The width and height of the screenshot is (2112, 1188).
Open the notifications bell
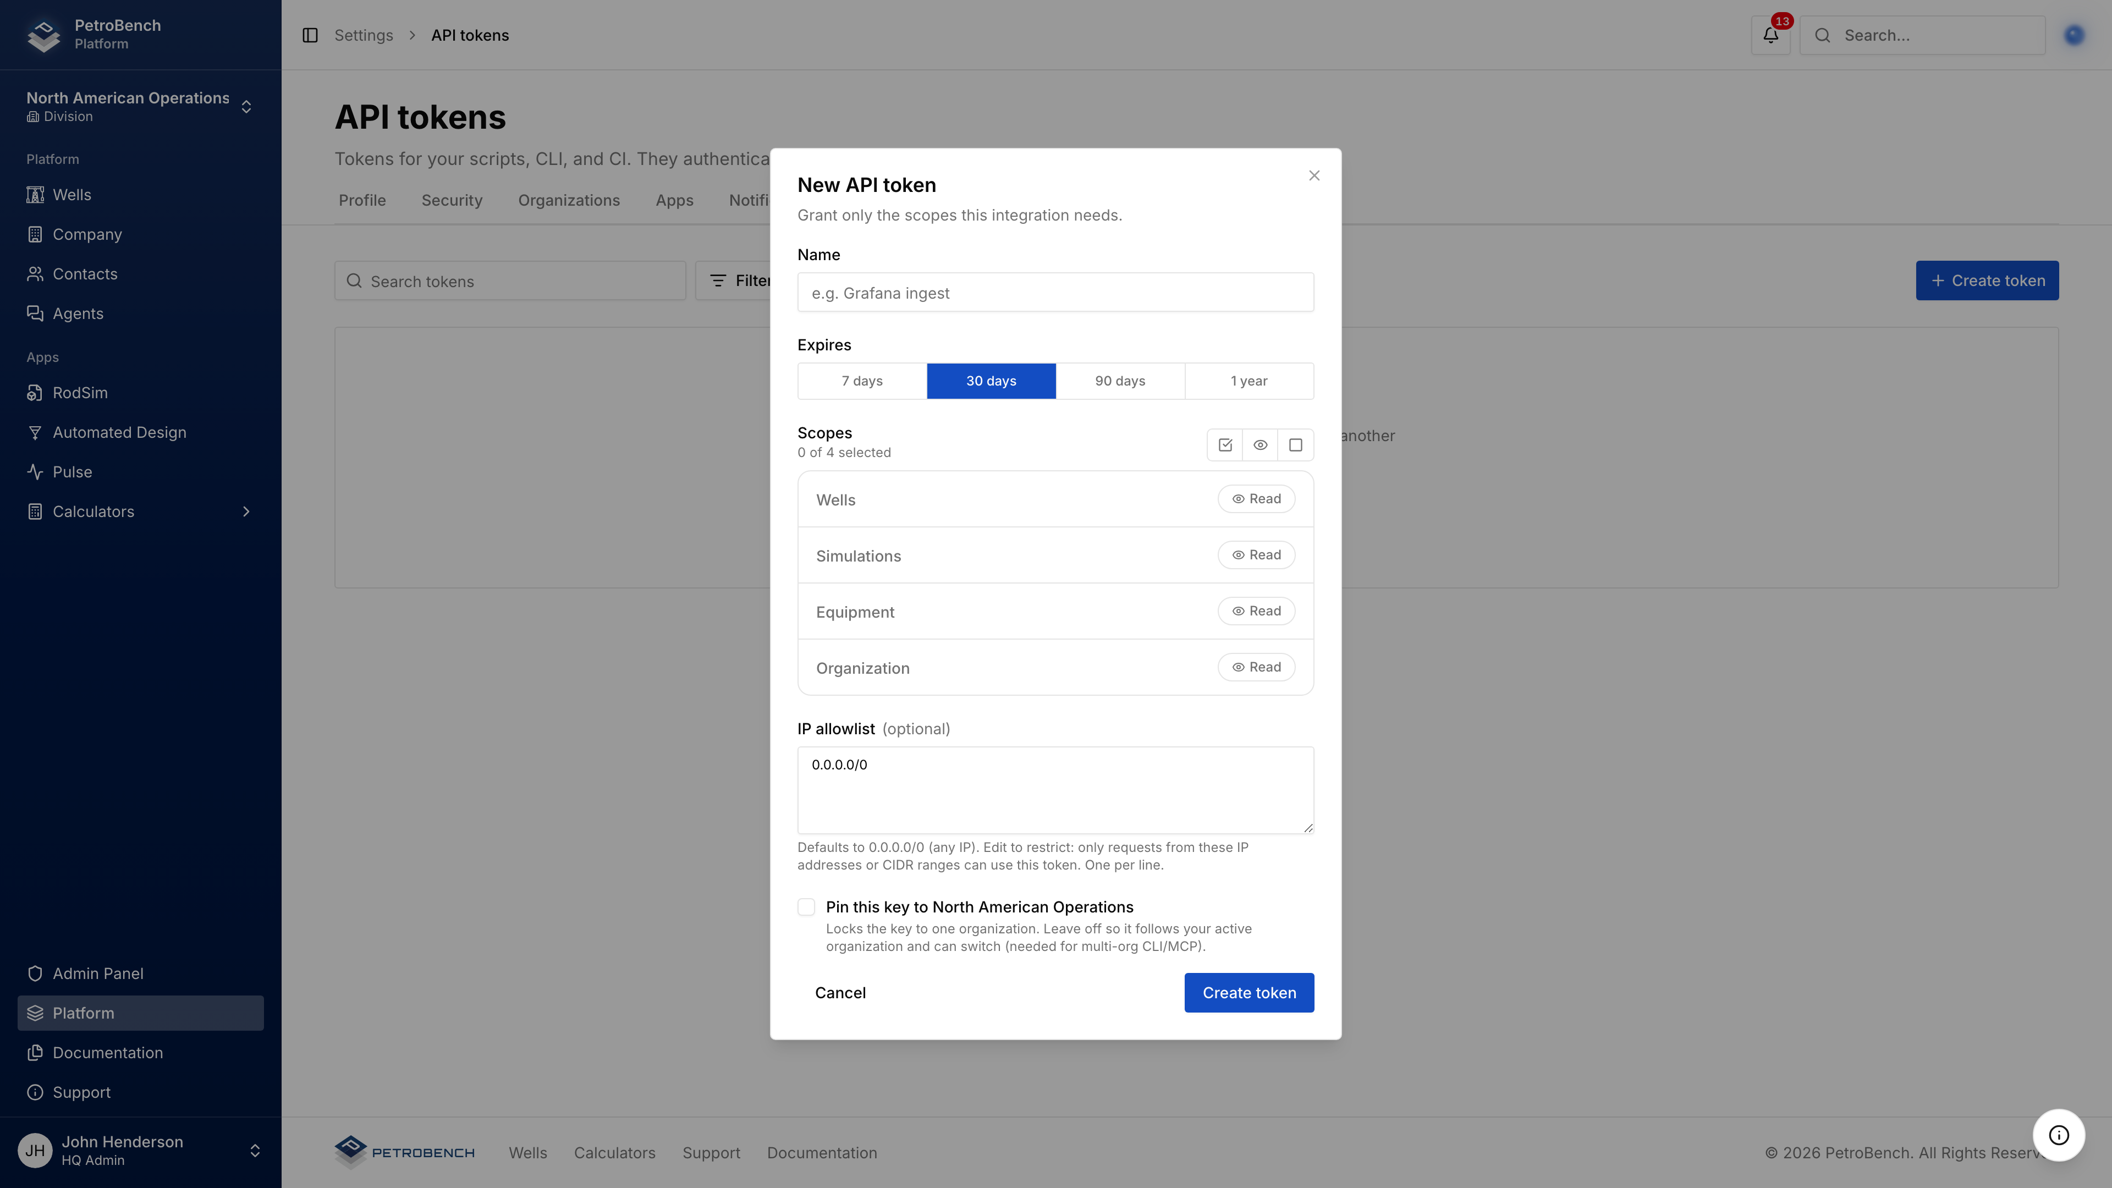1770,35
